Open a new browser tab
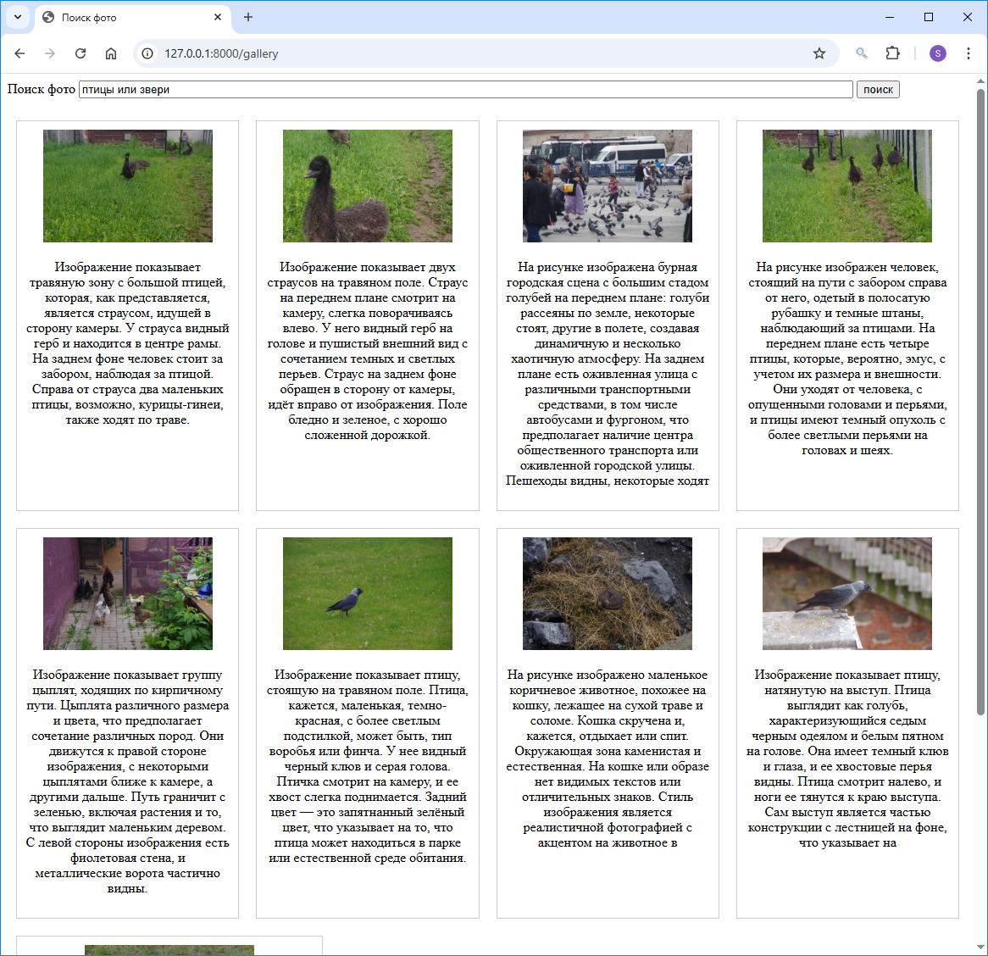988x956 pixels. pyautogui.click(x=248, y=17)
